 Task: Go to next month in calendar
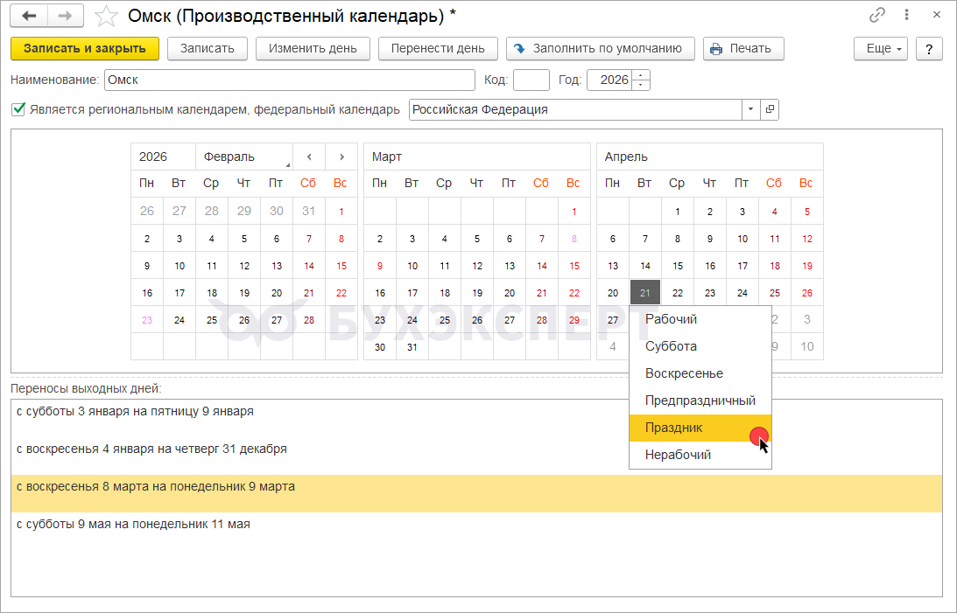point(341,157)
